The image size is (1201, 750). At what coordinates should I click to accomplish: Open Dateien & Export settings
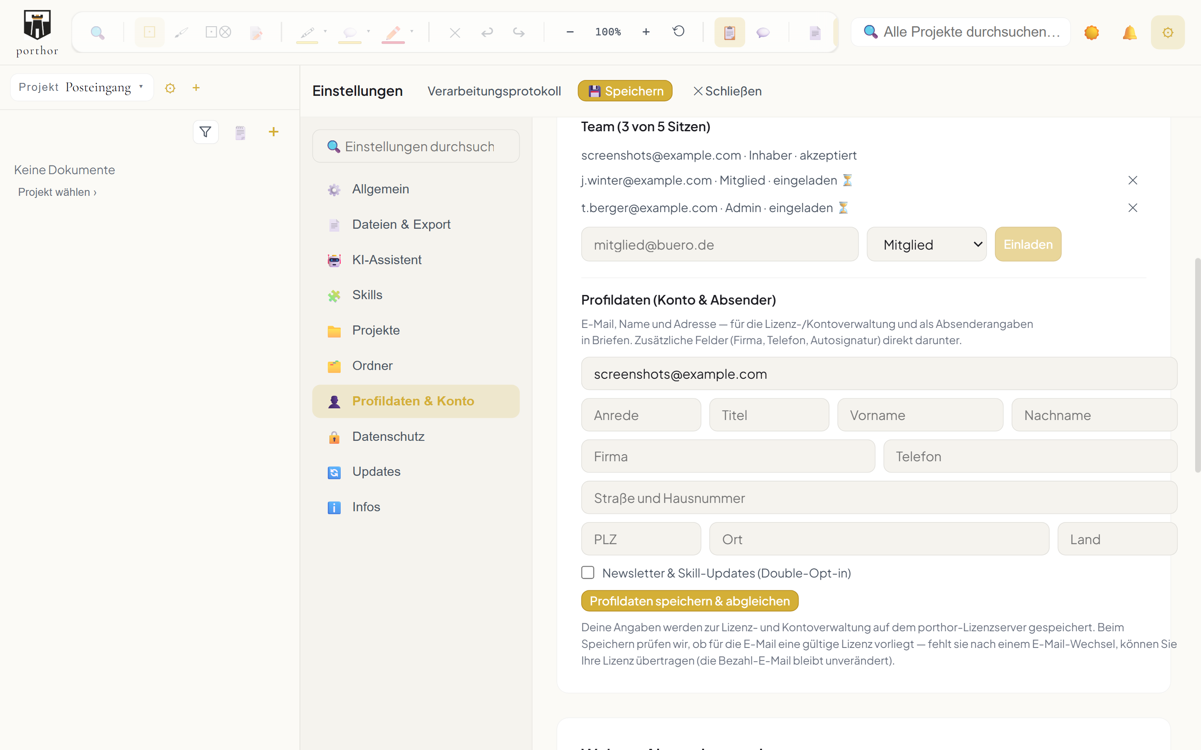(x=416, y=224)
